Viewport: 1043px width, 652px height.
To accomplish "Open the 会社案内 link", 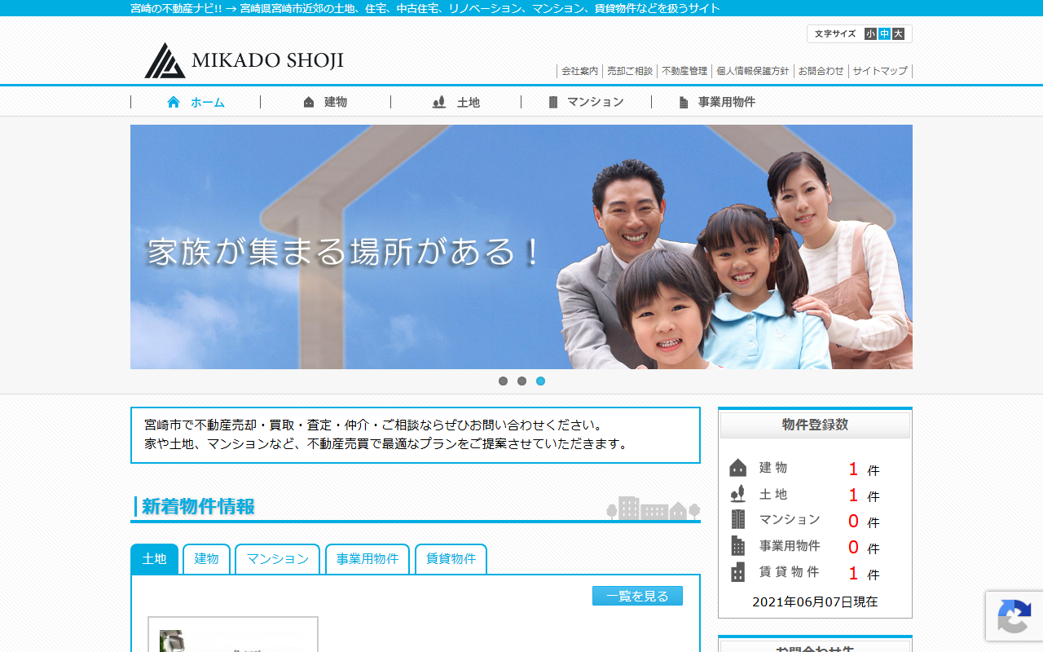I will 579,71.
